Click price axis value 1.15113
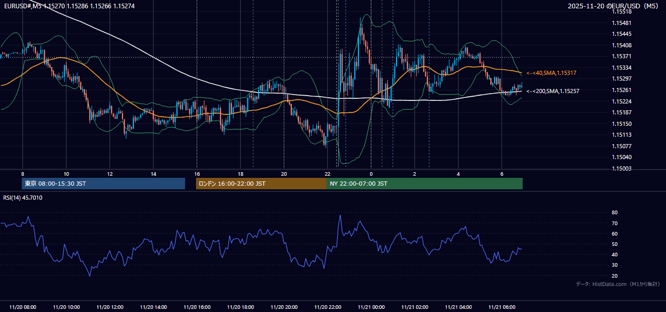The image size is (666, 312). (622, 135)
